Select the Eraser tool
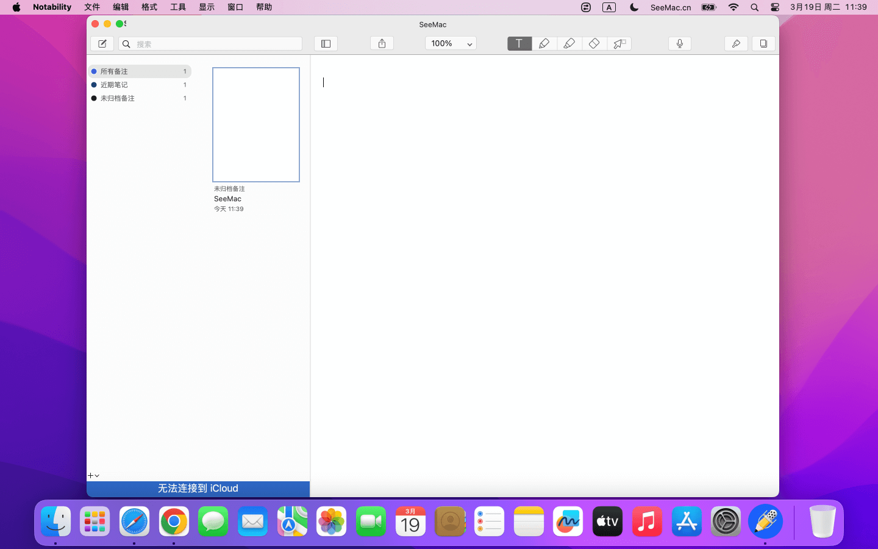The image size is (878, 549). 594,43
